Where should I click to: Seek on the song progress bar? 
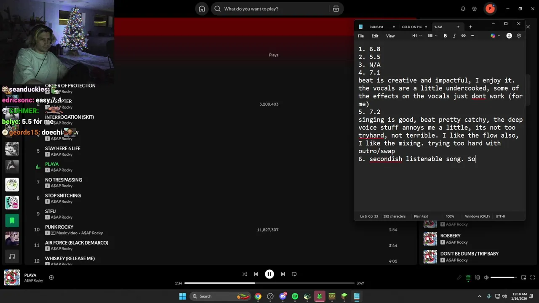tap(269, 283)
